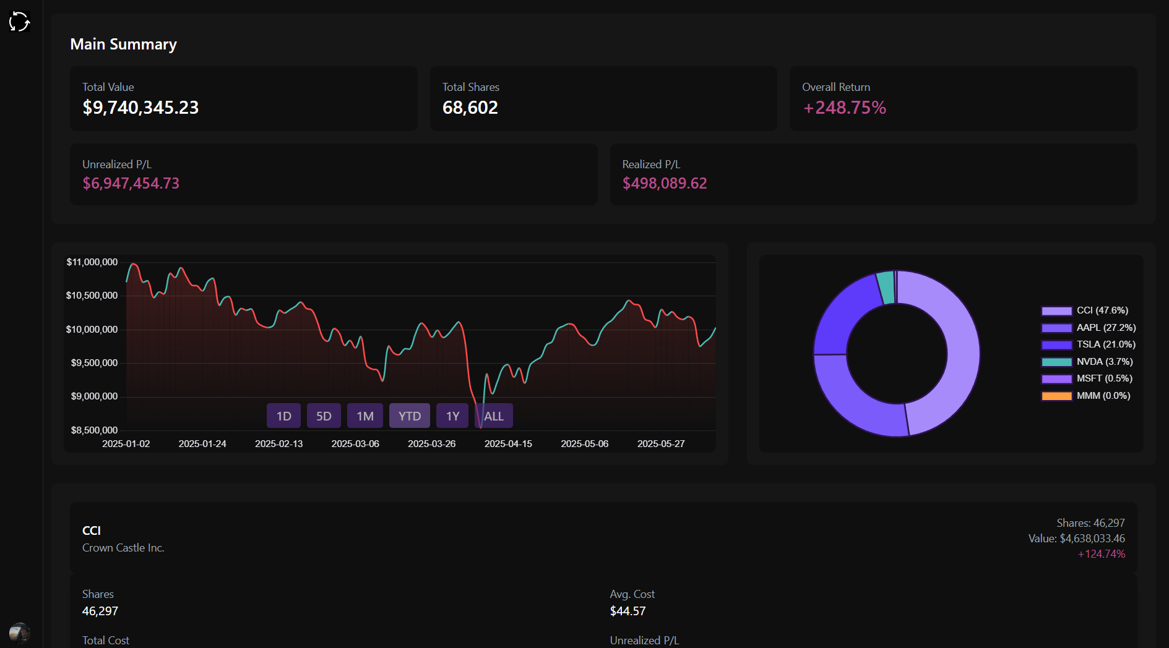Switch to the 5D chart range
This screenshot has width=1169, height=648.
click(324, 416)
